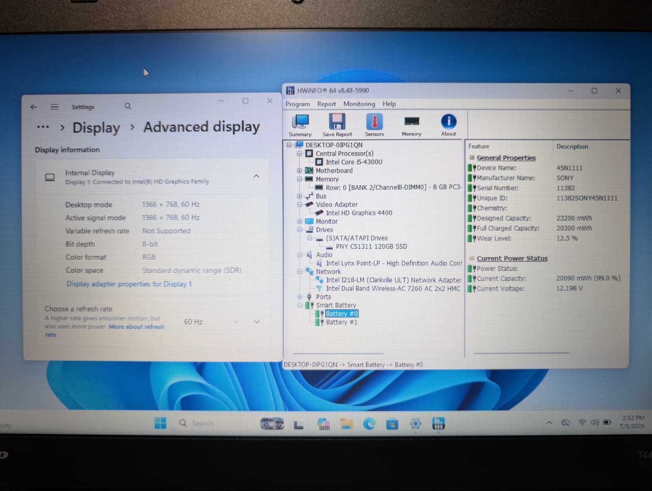
Task: Open the Settings hamburger navigation menu
Action: point(54,107)
